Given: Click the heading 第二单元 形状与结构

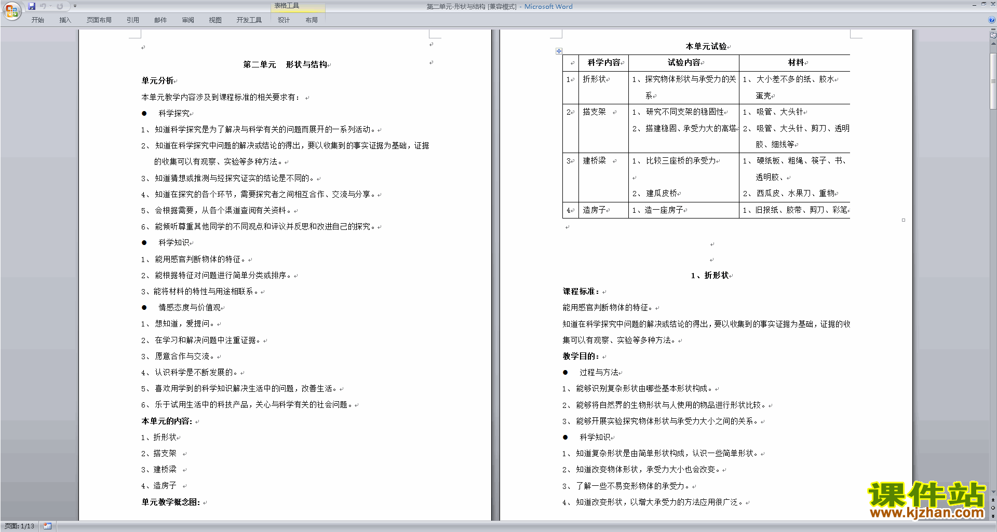Looking at the screenshot, I should [285, 64].
